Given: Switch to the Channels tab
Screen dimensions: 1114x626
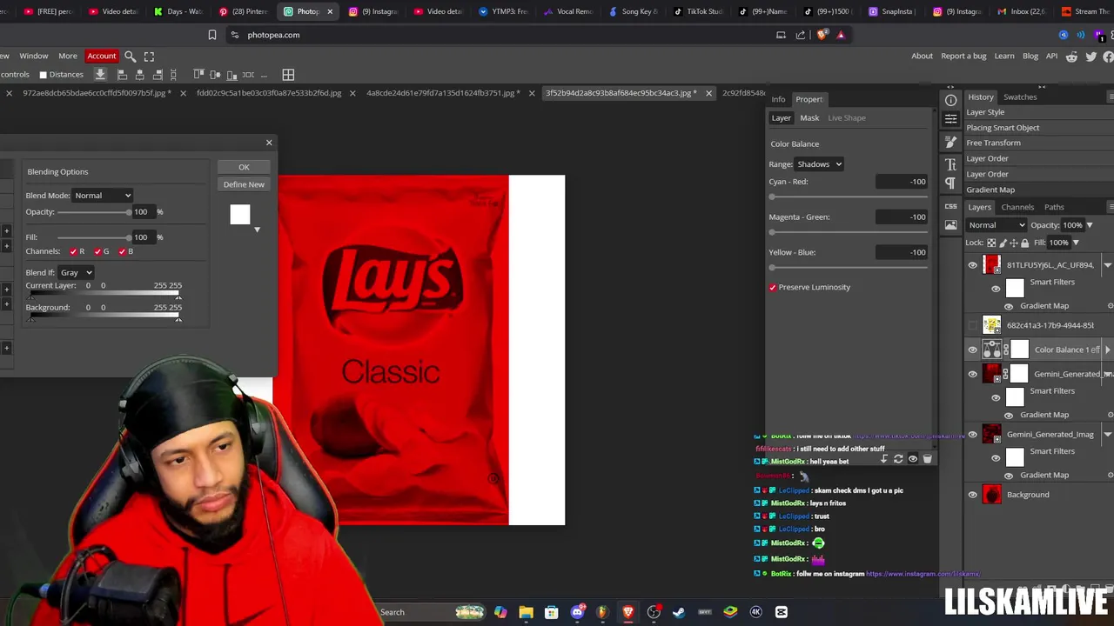Looking at the screenshot, I should click(1017, 207).
